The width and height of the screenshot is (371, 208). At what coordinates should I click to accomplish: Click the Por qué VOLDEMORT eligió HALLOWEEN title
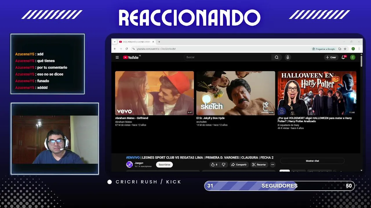pos(314,120)
